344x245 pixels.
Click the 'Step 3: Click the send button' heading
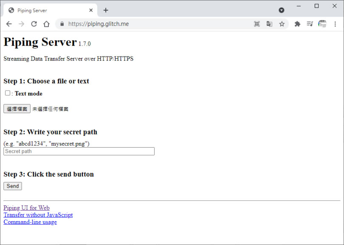(x=49, y=174)
